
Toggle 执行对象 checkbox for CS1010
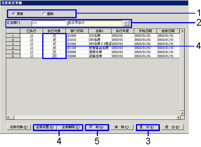click(54, 40)
